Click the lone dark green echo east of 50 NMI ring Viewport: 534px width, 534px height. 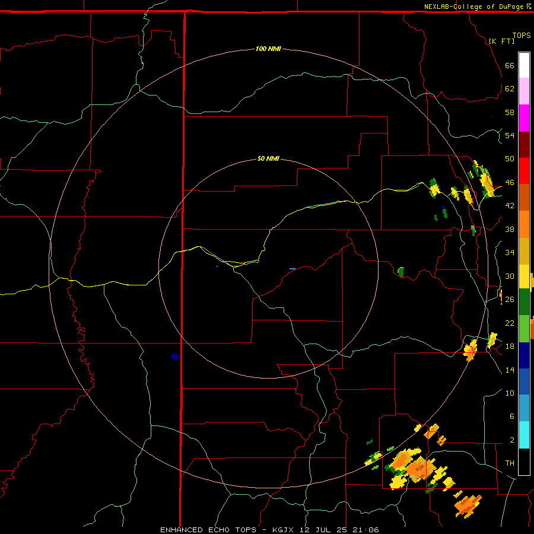(401, 272)
